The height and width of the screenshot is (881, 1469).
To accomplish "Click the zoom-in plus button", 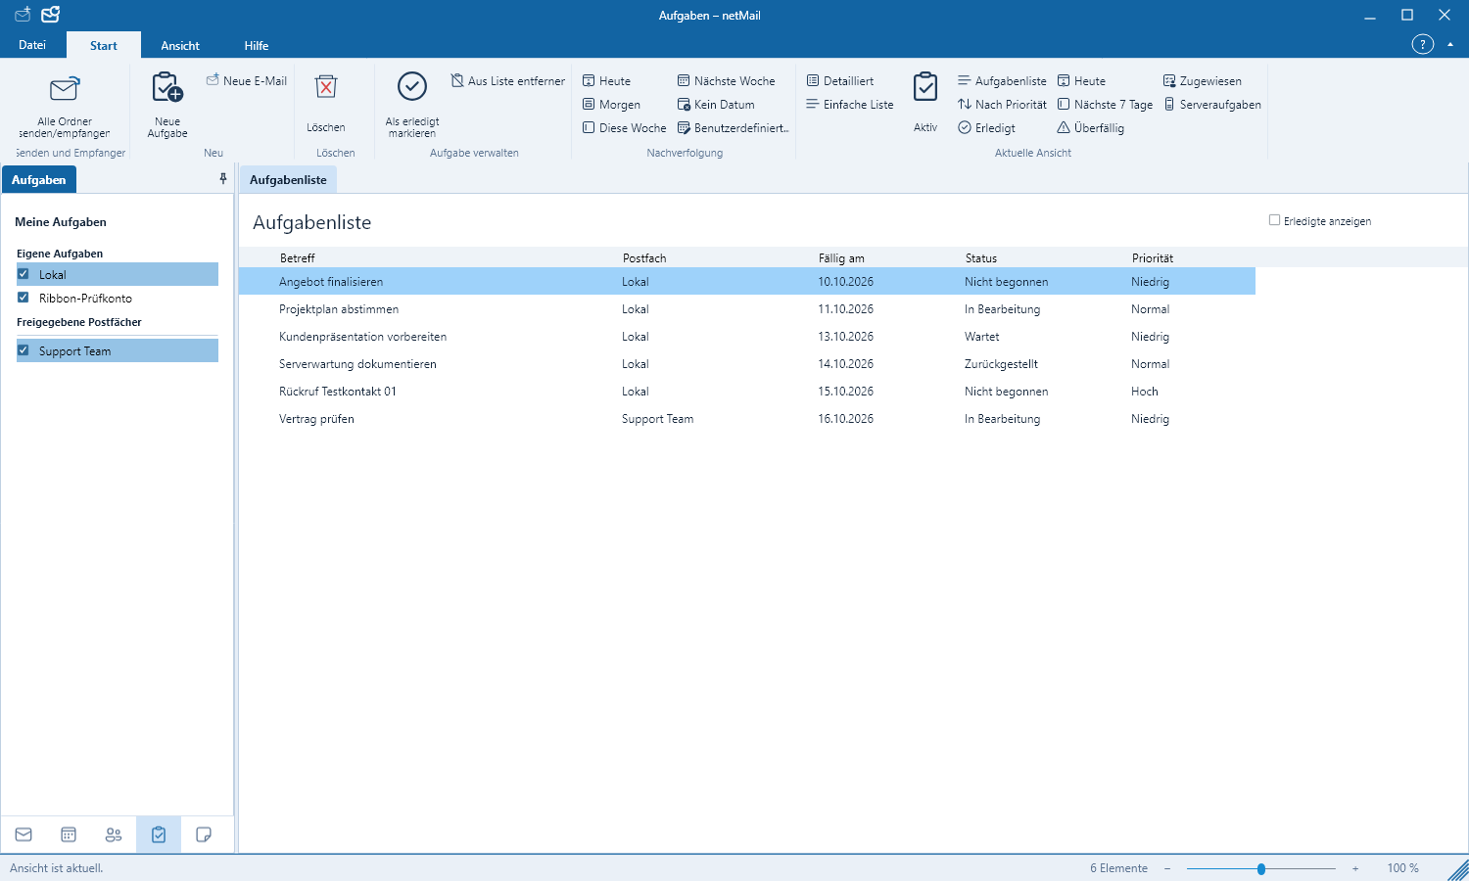I will point(1355,868).
